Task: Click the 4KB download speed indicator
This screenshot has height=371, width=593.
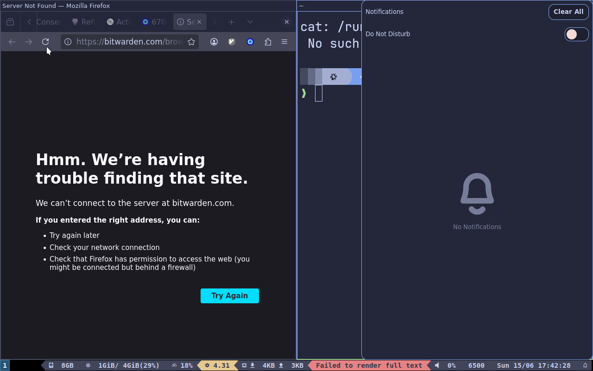Action: (262, 365)
